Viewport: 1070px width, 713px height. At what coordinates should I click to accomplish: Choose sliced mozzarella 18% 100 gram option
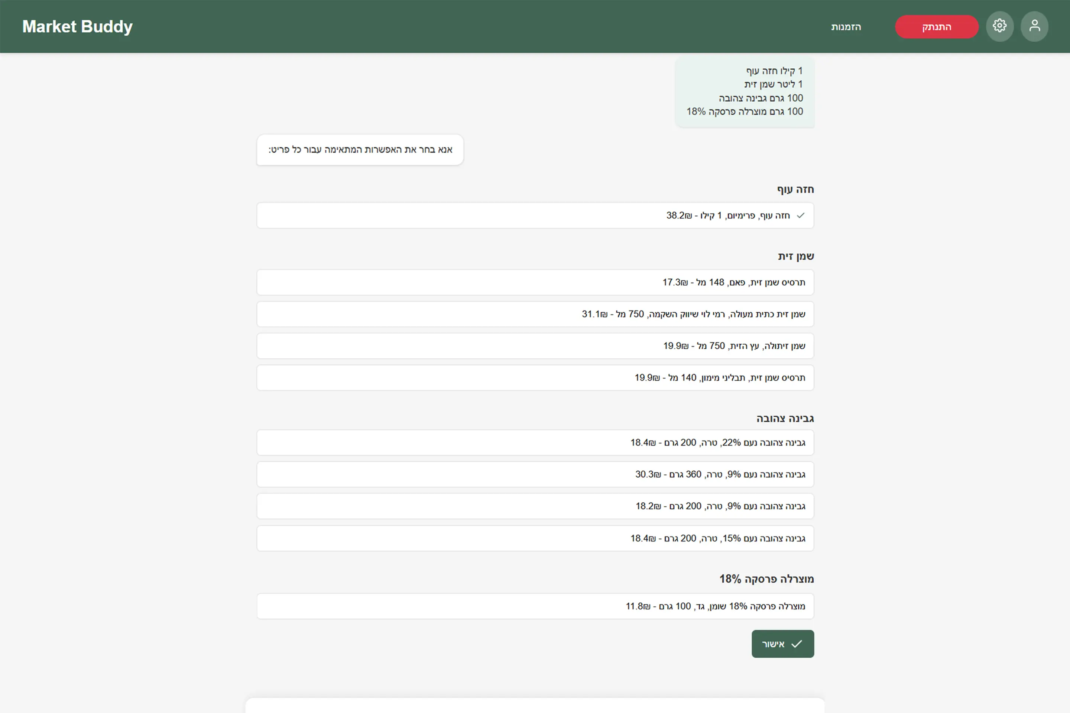point(535,606)
